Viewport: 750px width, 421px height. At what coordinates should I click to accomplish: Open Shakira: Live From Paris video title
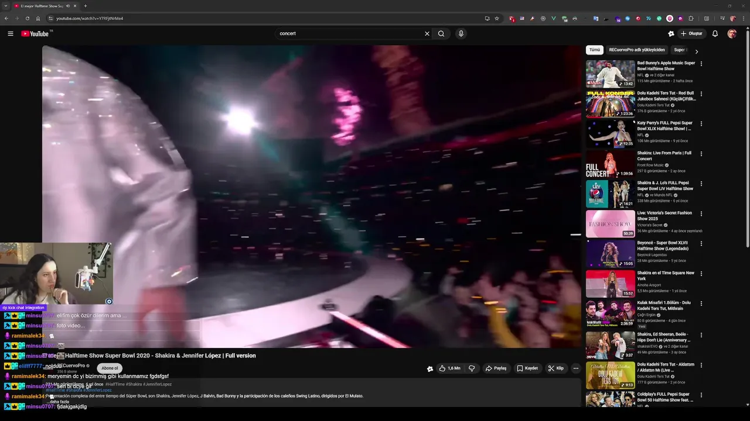[x=664, y=156]
